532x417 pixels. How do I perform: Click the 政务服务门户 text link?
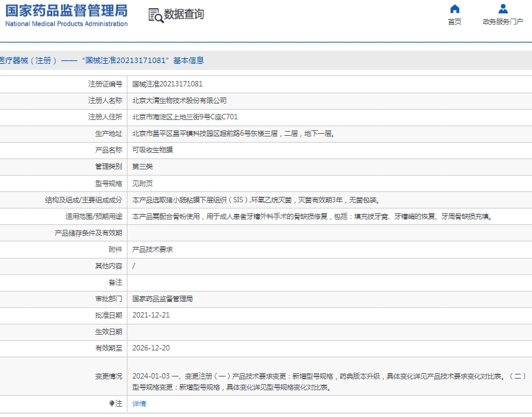[503, 22]
